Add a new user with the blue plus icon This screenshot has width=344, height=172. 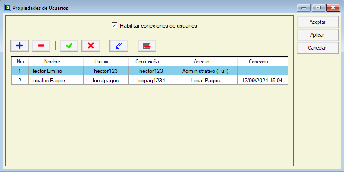(19, 46)
